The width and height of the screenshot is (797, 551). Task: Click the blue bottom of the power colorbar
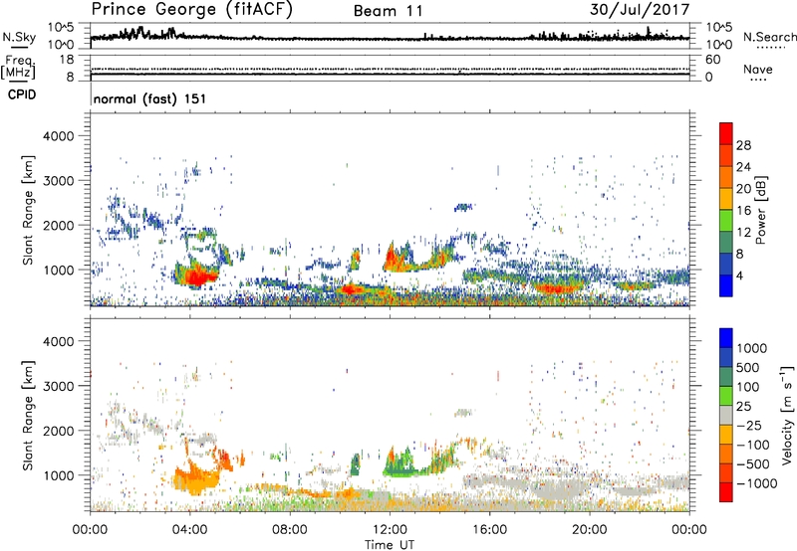click(x=726, y=285)
